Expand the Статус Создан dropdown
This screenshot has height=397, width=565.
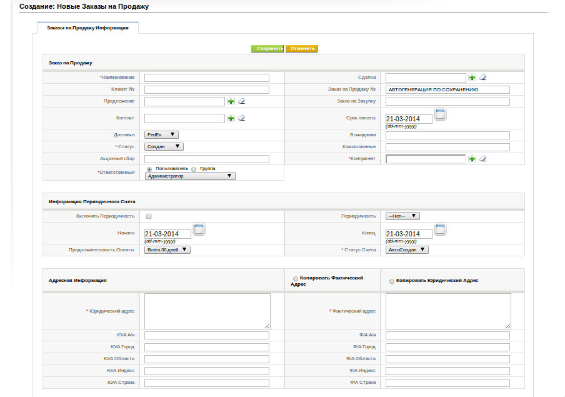(x=164, y=147)
